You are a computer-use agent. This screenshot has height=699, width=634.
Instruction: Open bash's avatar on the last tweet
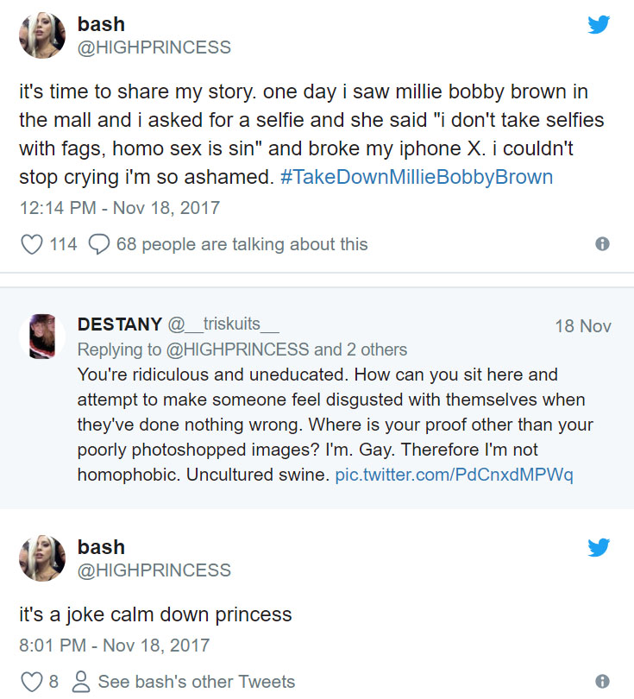pyautogui.click(x=42, y=558)
